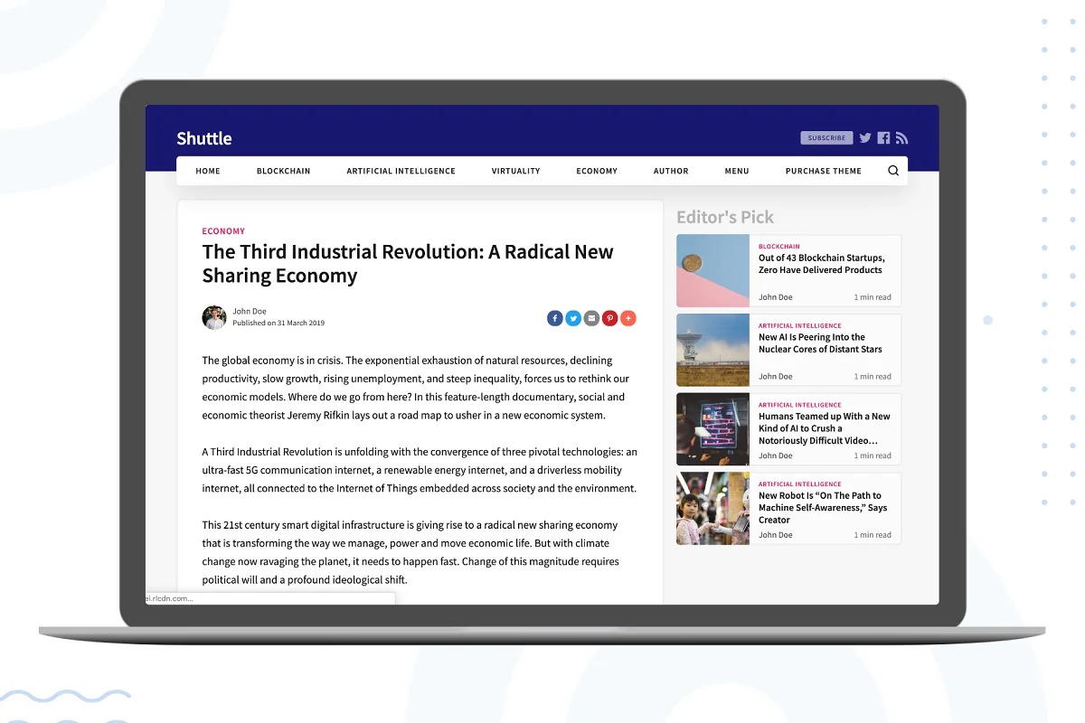Read New Robot Machine Self-Awareness article
Screen dimensions: 1085x723
pyautogui.click(x=822, y=507)
